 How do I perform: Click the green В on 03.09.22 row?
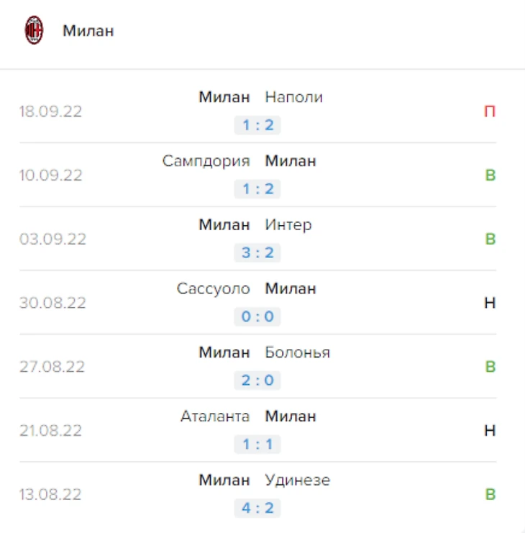pyautogui.click(x=490, y=240)
